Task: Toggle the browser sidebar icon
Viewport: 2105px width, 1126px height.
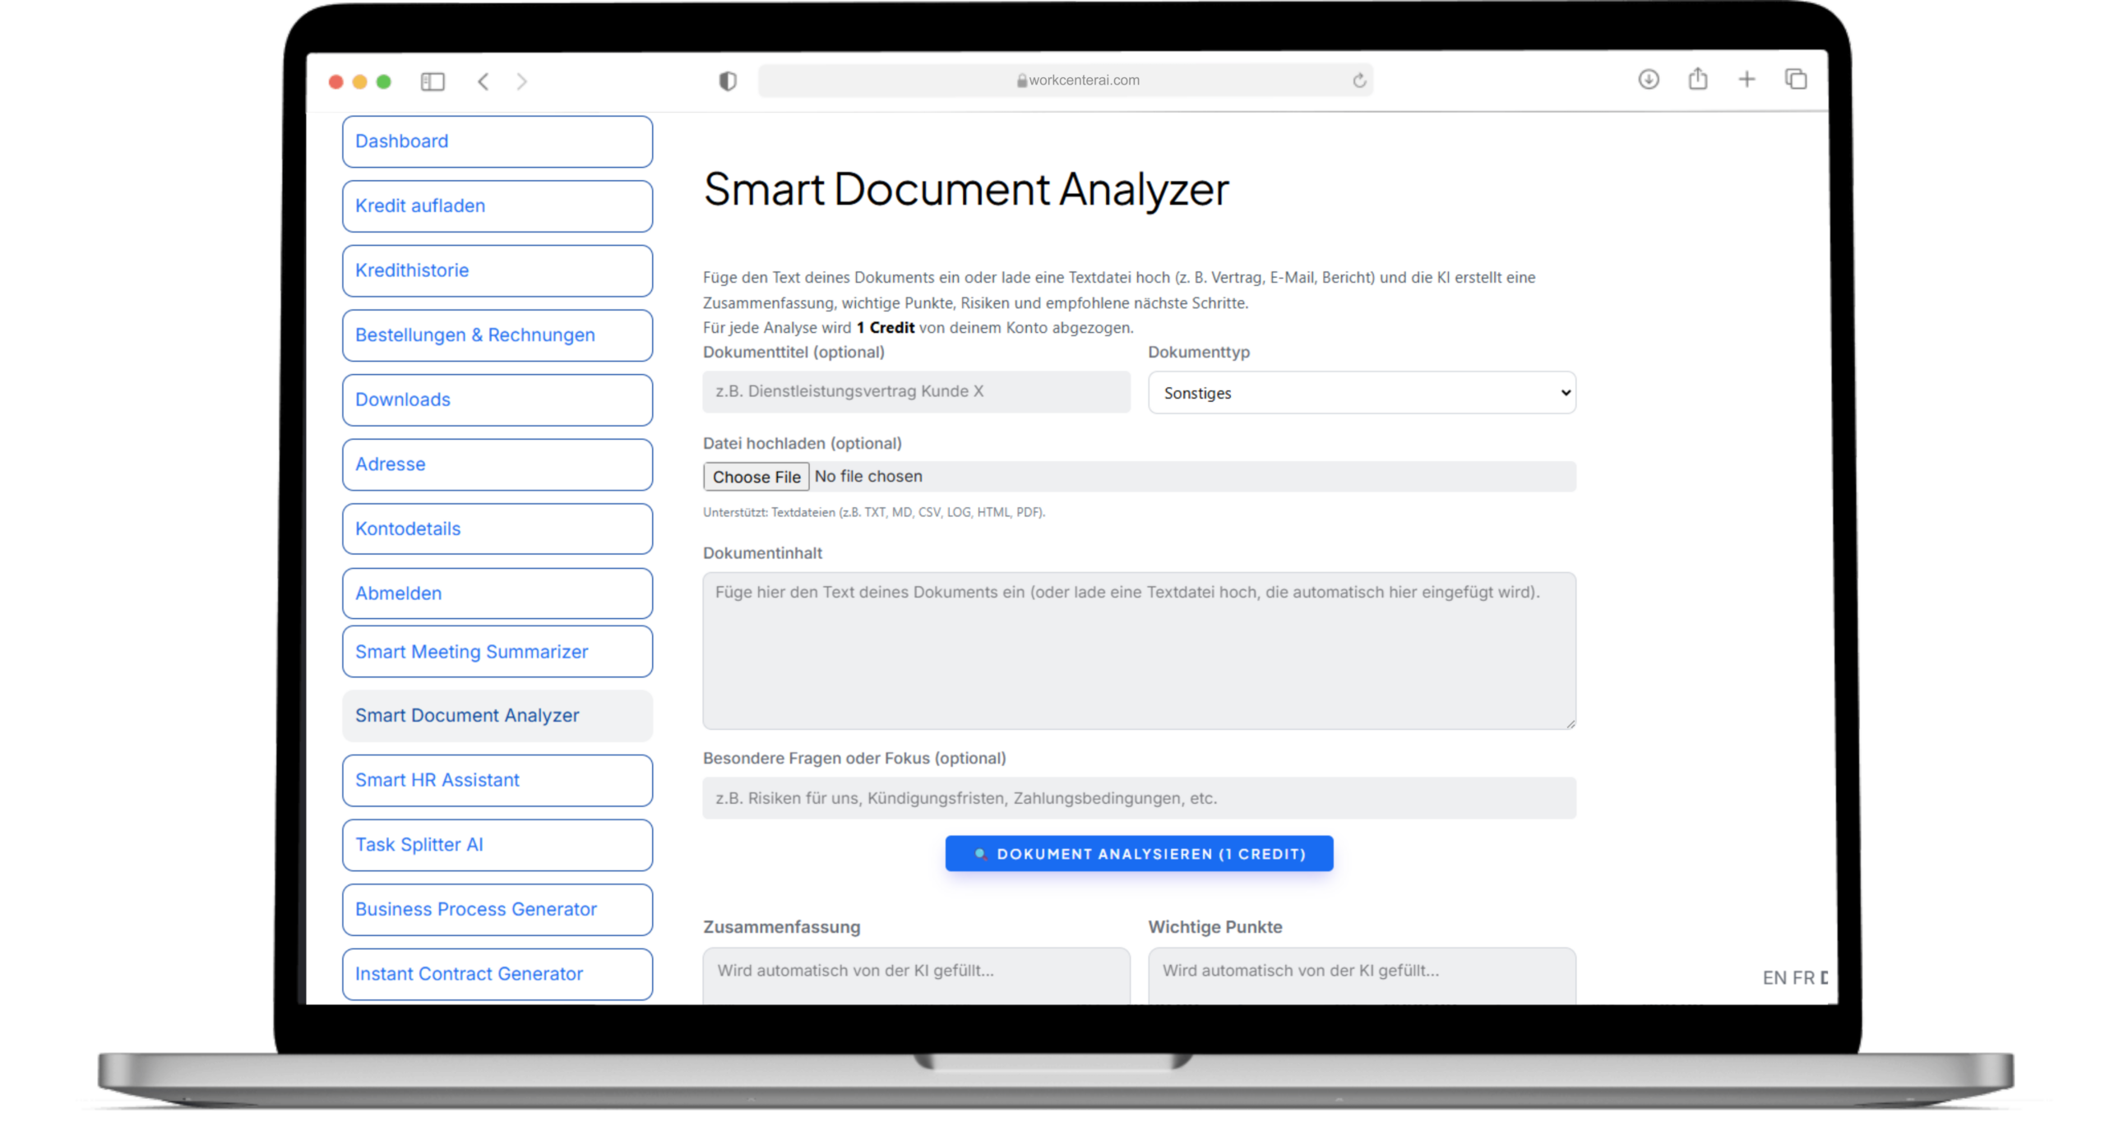Action: tap(433, 81)
